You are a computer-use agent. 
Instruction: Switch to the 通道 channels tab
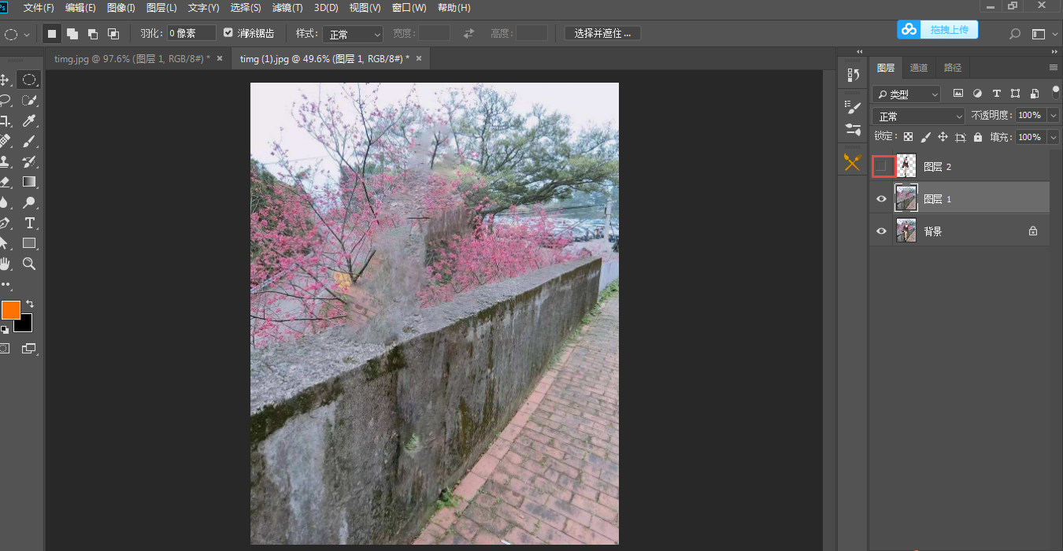(x=919, y=68)
